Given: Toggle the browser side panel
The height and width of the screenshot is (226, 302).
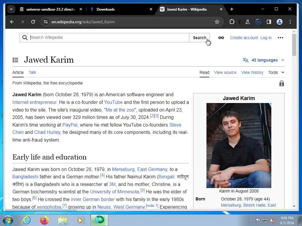Looking at the screenshot, I should pos(269,22).
